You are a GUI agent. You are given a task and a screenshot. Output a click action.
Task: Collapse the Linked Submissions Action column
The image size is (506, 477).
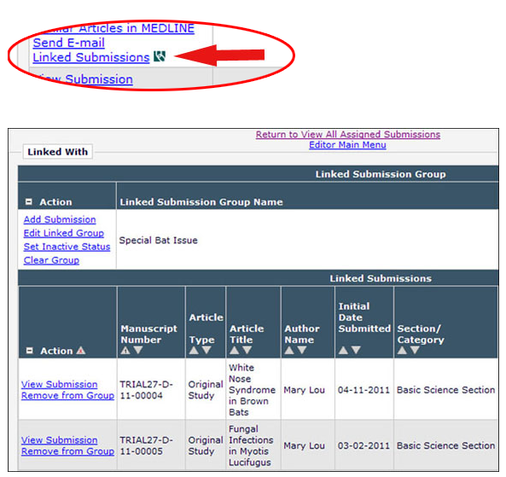(x=29, y=351)
